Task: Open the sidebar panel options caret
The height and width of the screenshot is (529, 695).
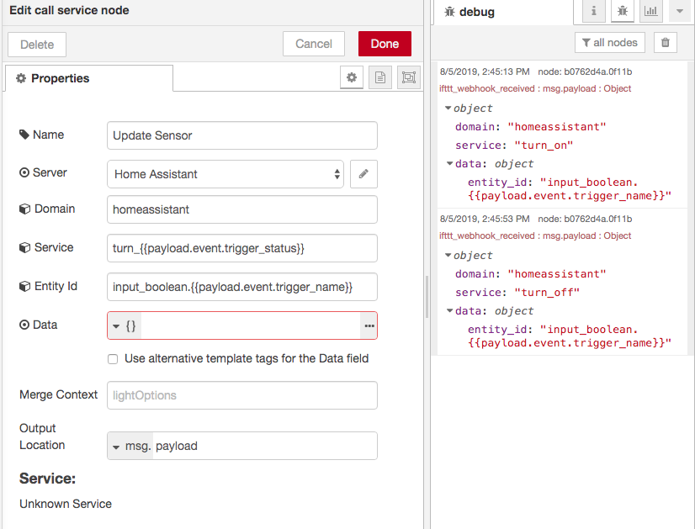Action: click(678, 12)
